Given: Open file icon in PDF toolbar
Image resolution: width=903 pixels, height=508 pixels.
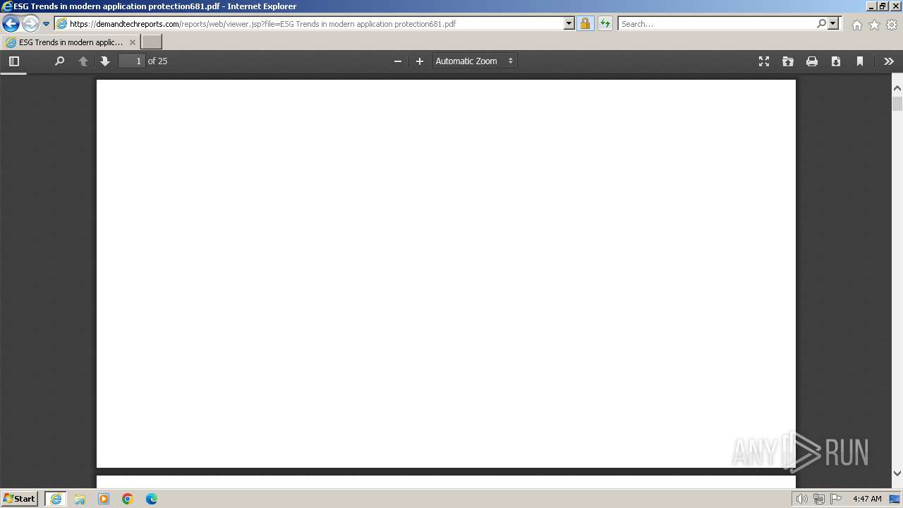Looking at the screenshot, I should coord(788,61).
